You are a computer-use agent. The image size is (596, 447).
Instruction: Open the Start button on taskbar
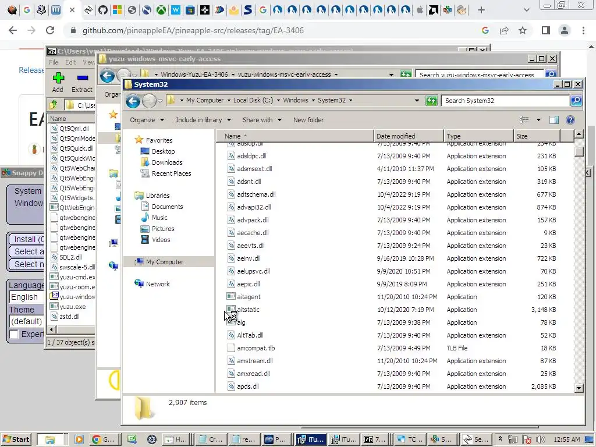click(16, 439)
